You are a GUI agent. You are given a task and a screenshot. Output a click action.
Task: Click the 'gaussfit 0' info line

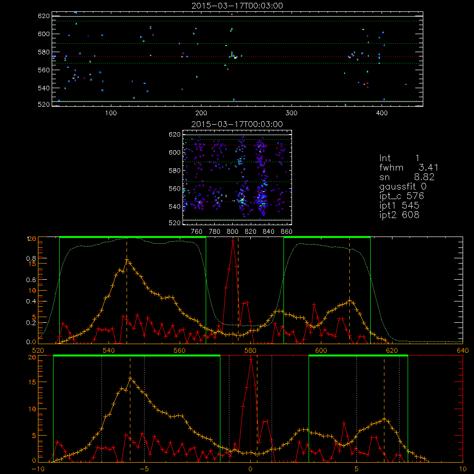coord(403,186)
